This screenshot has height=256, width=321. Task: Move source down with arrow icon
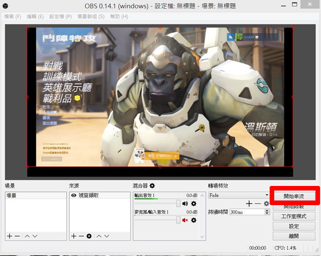point(107,236)
